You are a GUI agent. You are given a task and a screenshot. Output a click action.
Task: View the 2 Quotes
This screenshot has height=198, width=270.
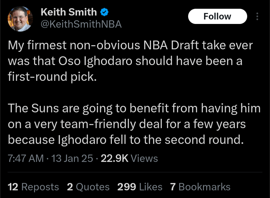click(x=88, y=187)
